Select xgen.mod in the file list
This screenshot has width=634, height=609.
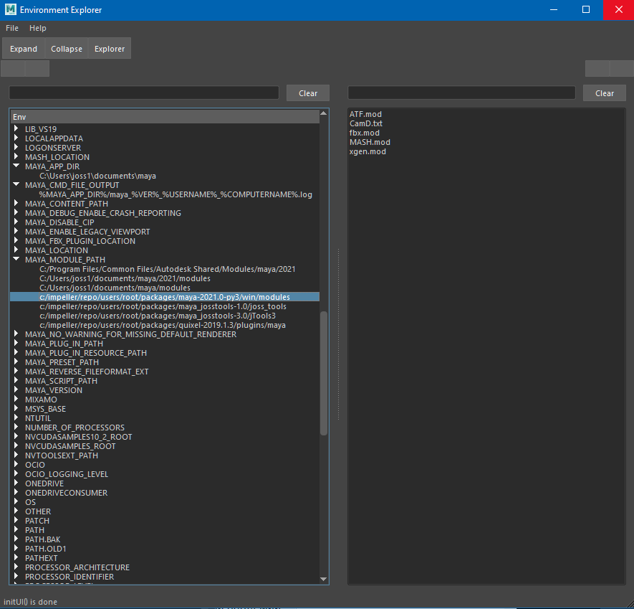click(x=368, y=151)
